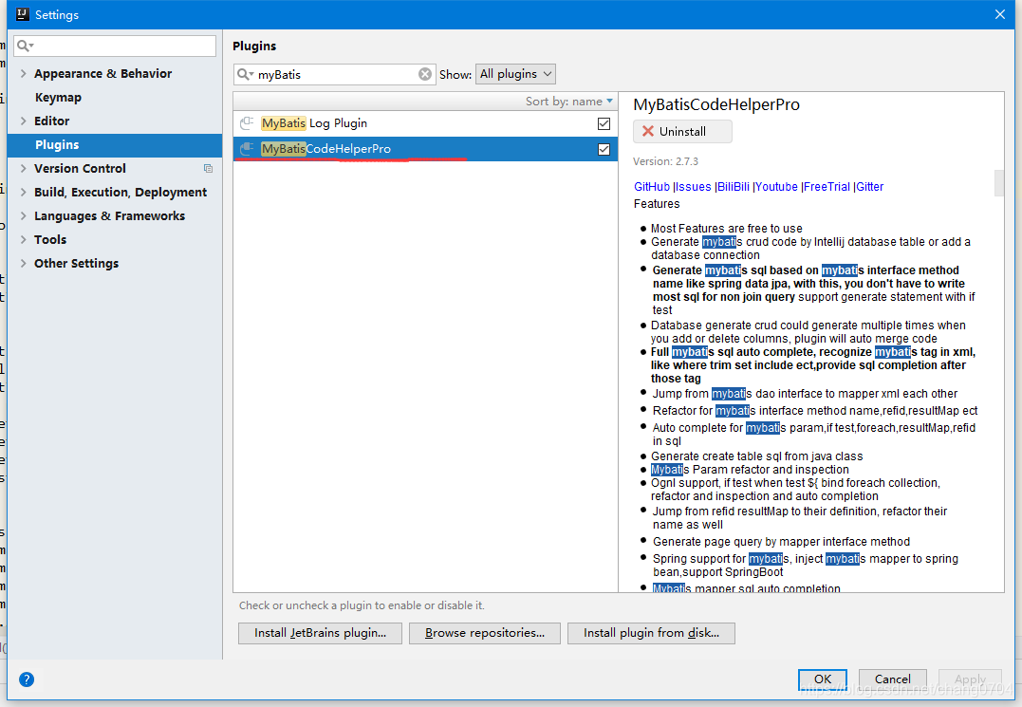Click the plugin description scrollbar thumb

click(998, 183)
